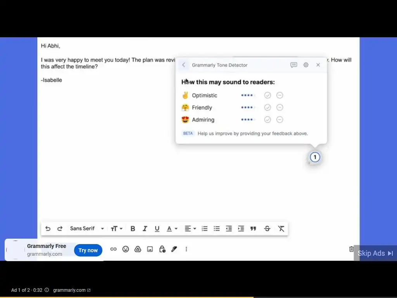
Task: Increase the indent level
Action: click(x=241, y=229)
